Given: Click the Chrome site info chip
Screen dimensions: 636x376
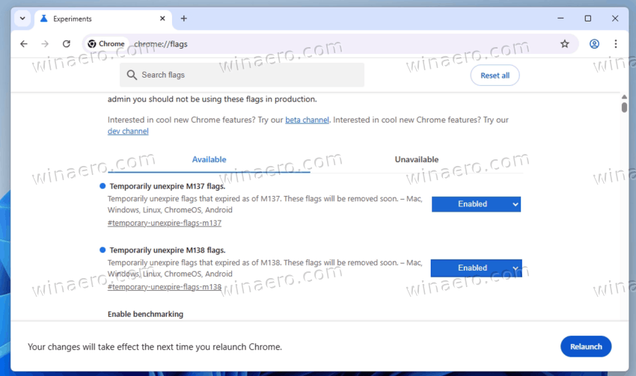Looking at the screenshot, I should coord(107,44).
